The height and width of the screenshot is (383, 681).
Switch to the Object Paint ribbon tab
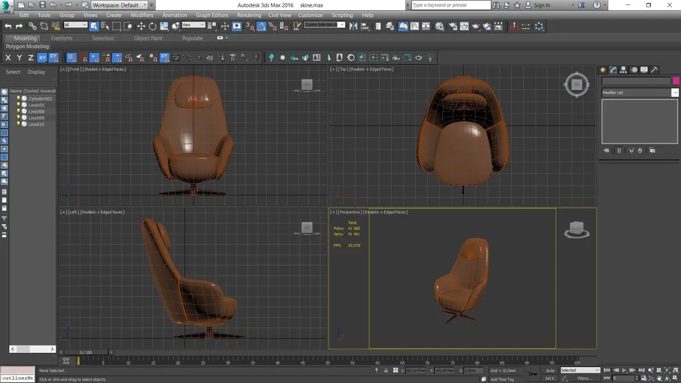(x=148, y=38)
